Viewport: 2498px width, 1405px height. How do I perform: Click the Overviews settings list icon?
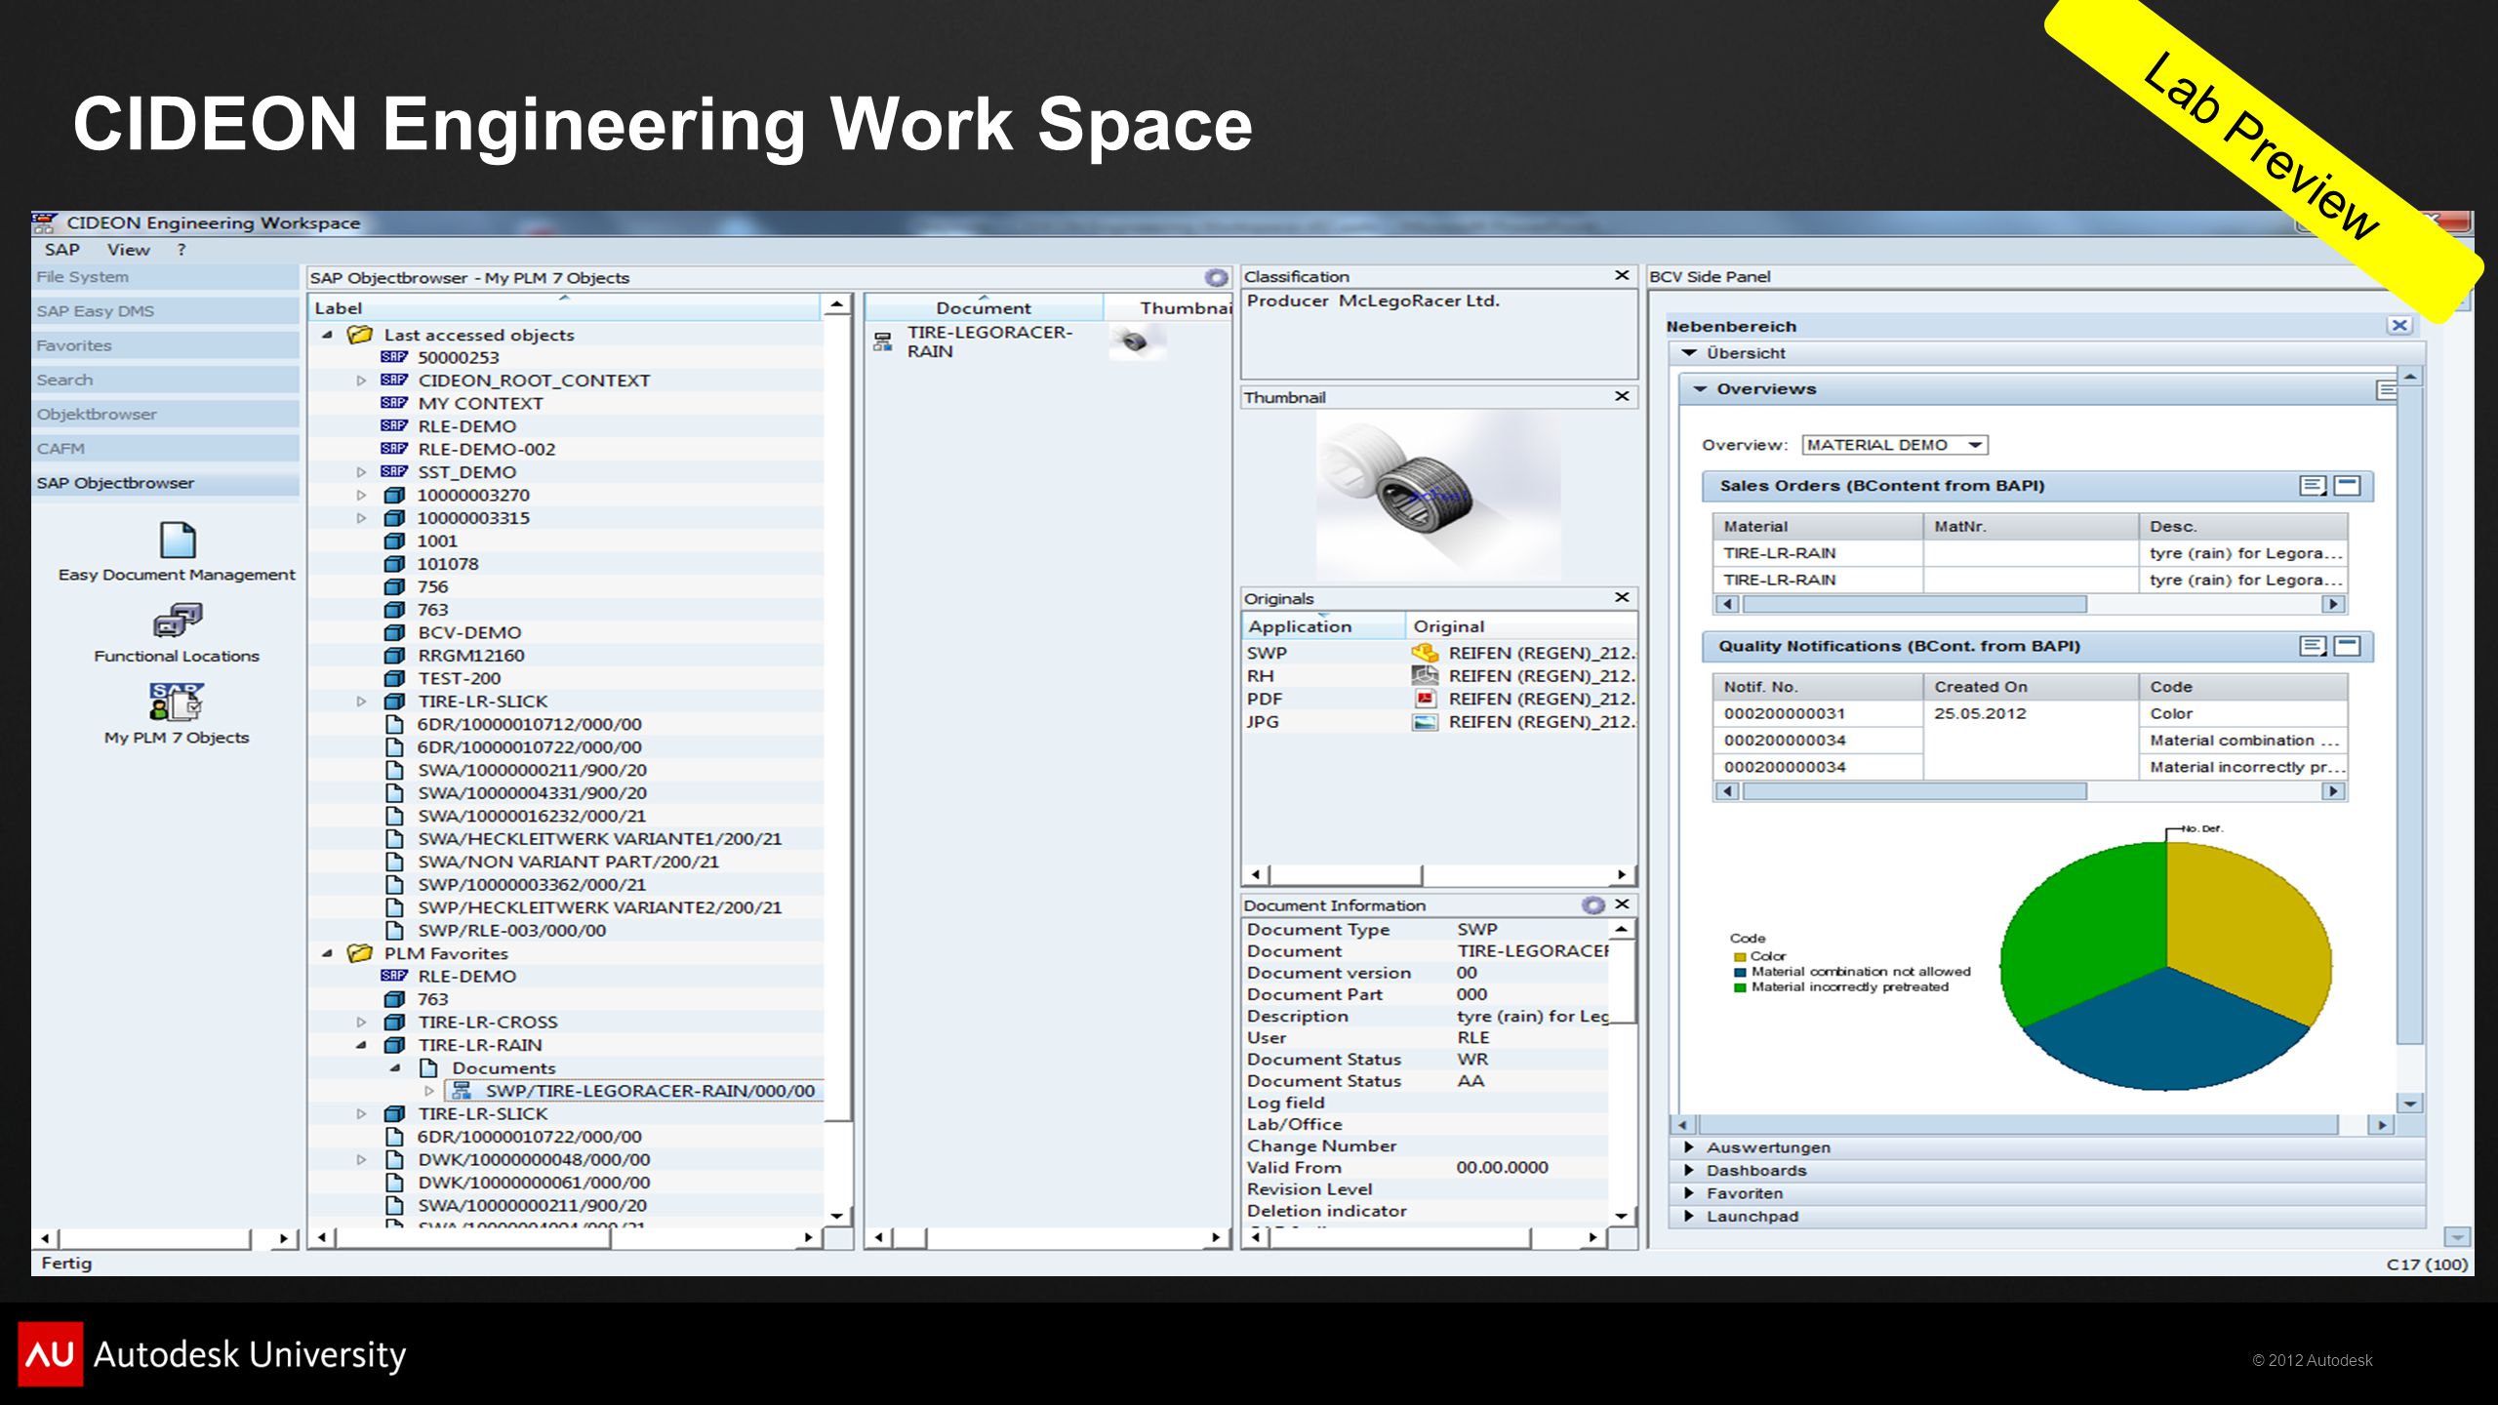[x=2386, y=390]
